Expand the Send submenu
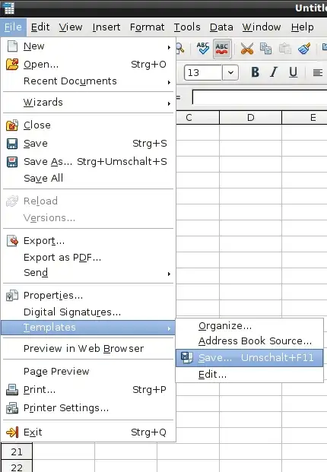 pos(88,273)
